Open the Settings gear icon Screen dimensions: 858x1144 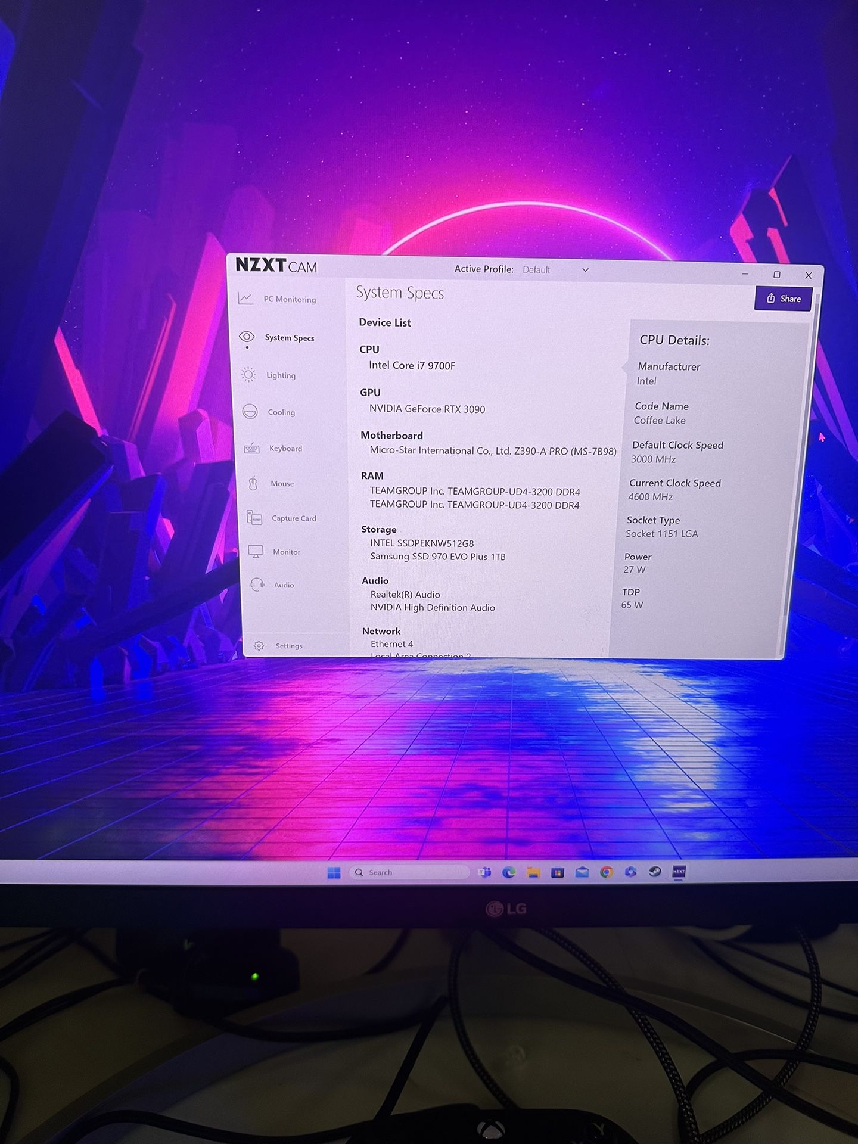click(259, 646)
